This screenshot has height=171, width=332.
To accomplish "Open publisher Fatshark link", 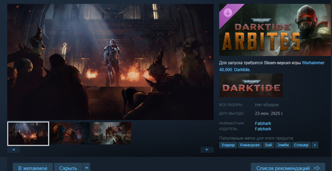I will pyautogui.click(x=263, y=129).
